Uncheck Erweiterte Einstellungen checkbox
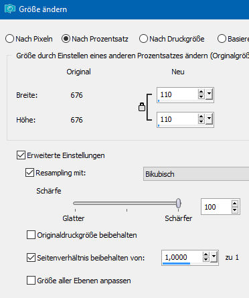 pyautogui.click(x=21, y=155)
